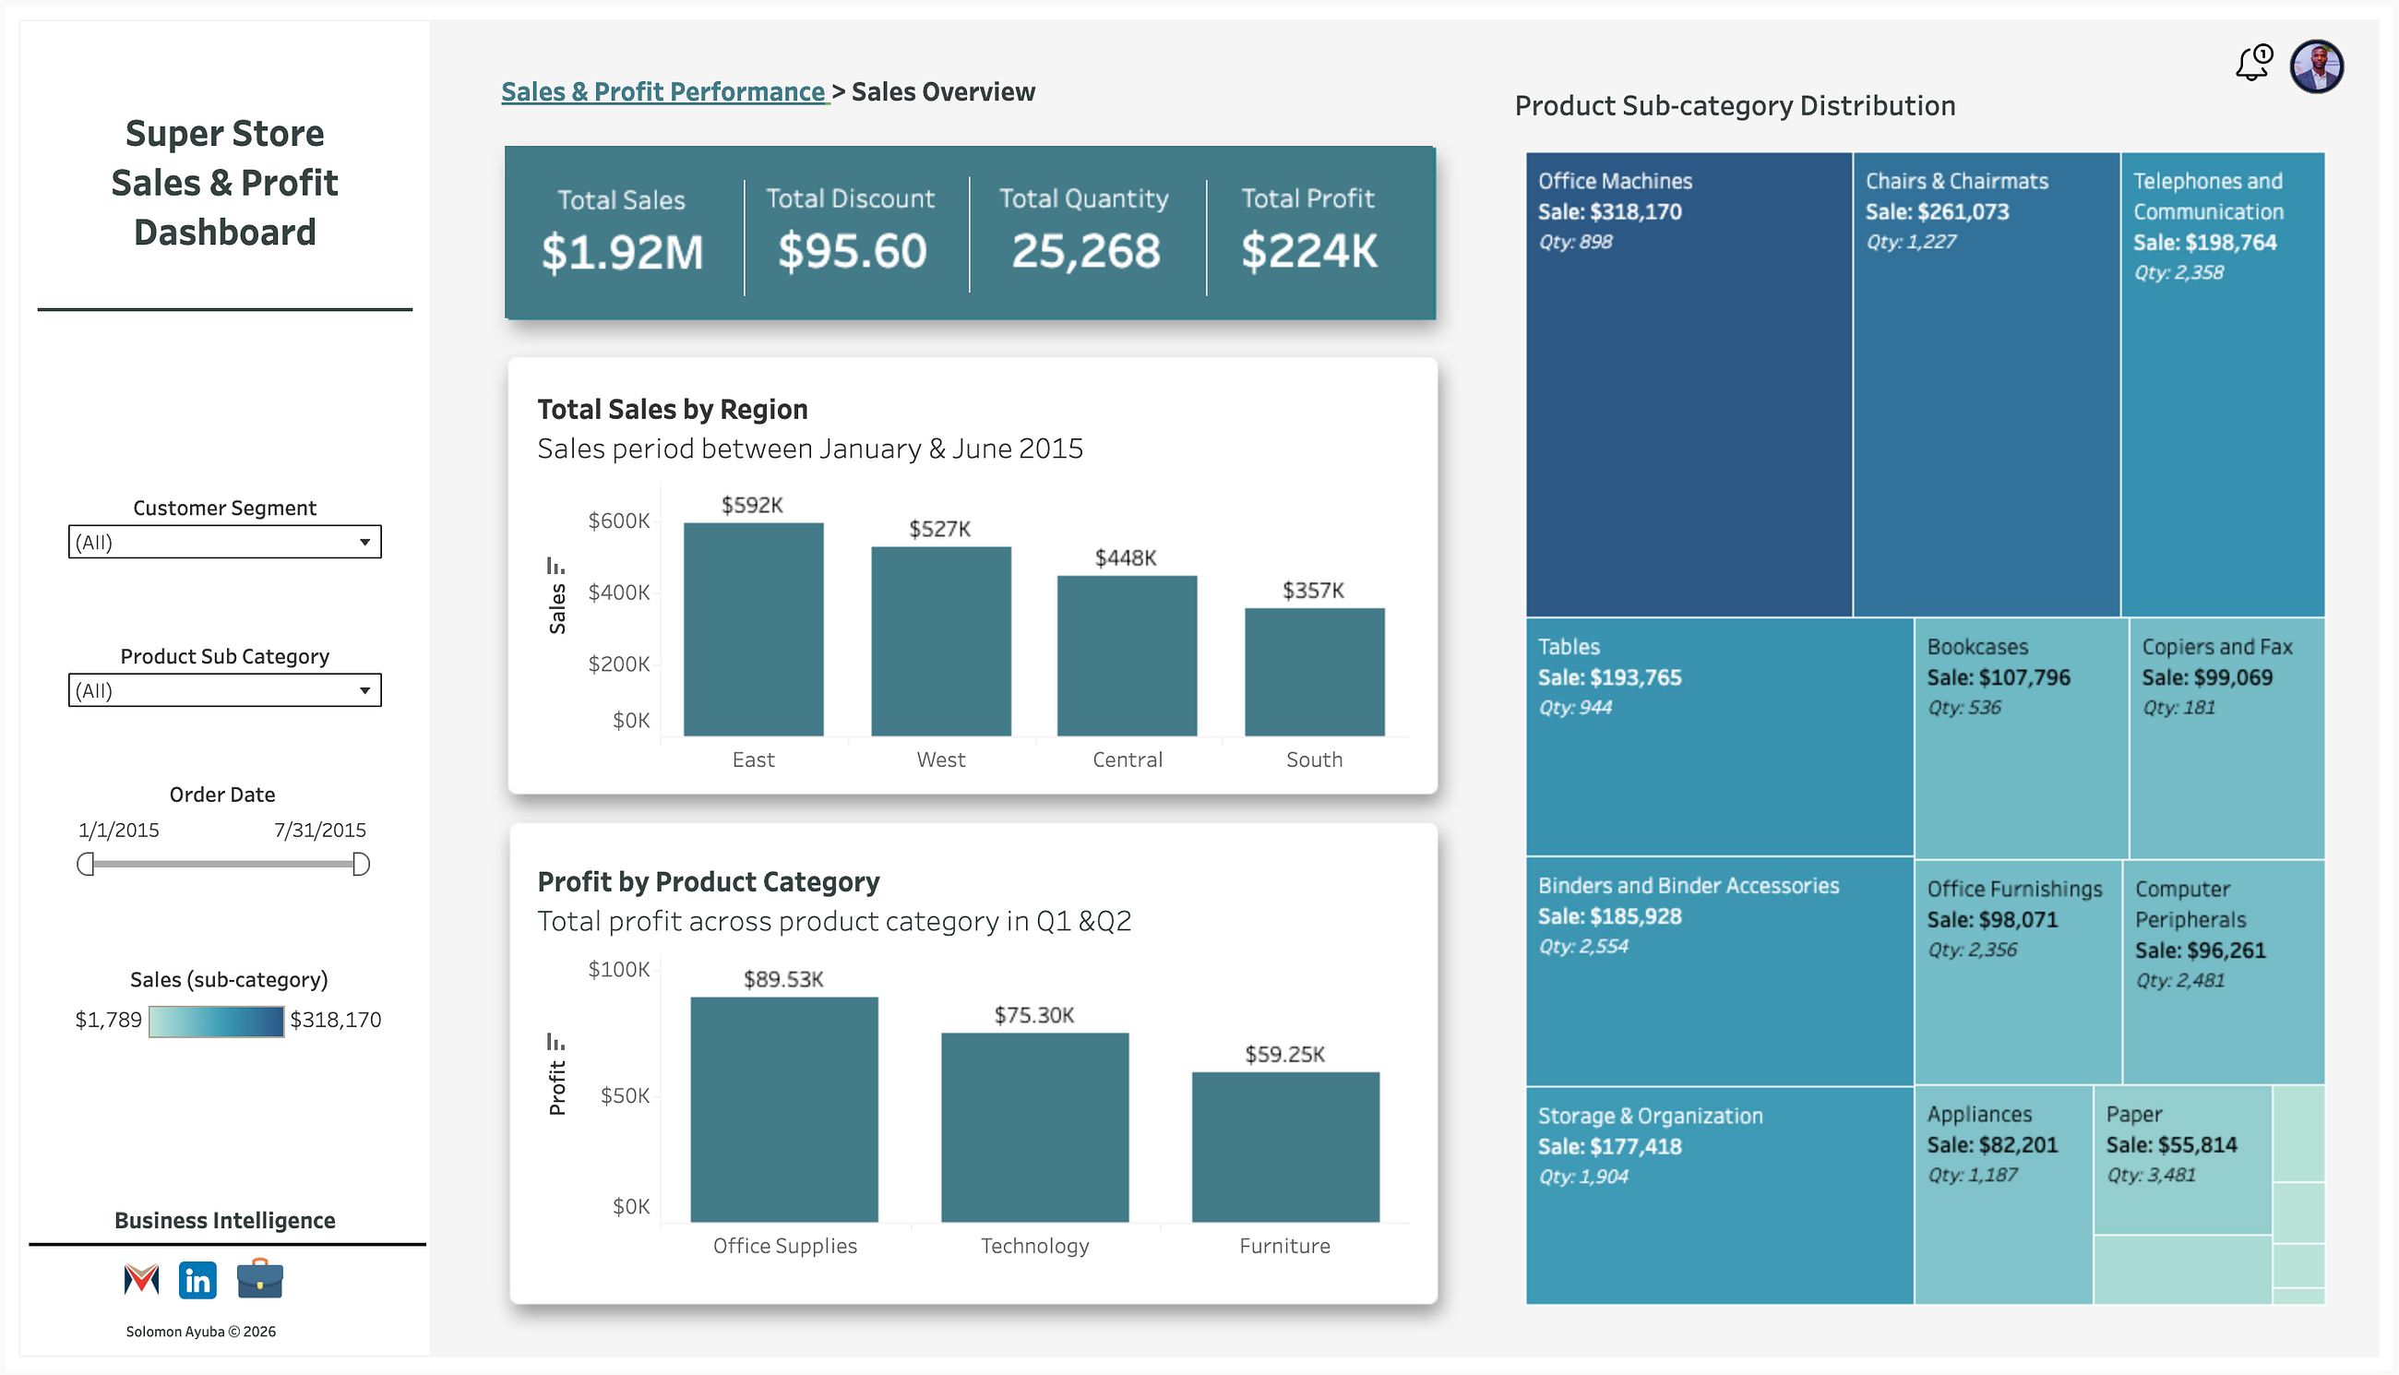The height and width of the screenshot is (1375, 2399).
Task: Open the Customer Segment dropdown
Action: pyautogui.click(x=225, y=542)
